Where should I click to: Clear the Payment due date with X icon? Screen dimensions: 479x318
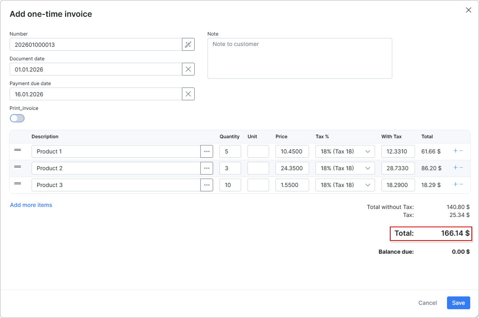pos(188,94)
